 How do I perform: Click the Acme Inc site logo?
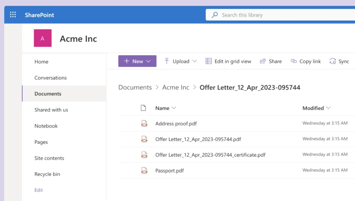(x=43, y=38)
